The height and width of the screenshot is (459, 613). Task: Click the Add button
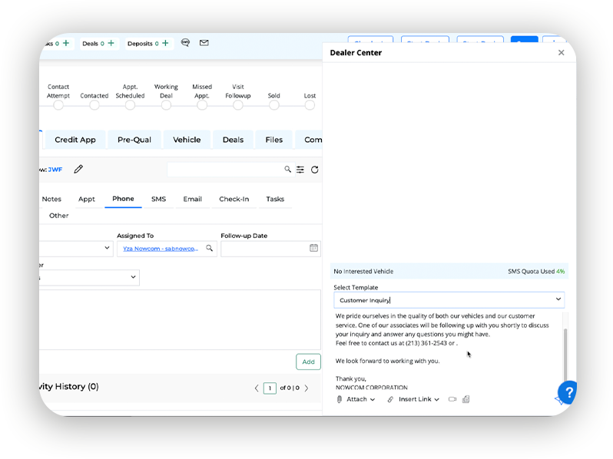[308, 362]
